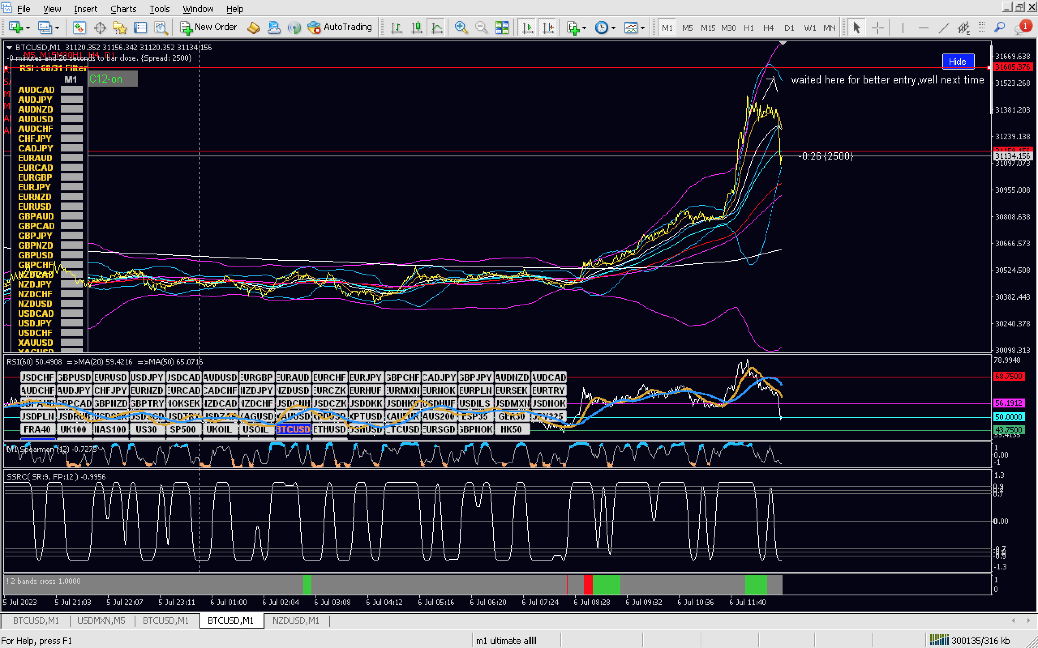Click the red 31605.376 price label
Viewport: 1038px width, 648px height.
click(x=1012, y=67)
